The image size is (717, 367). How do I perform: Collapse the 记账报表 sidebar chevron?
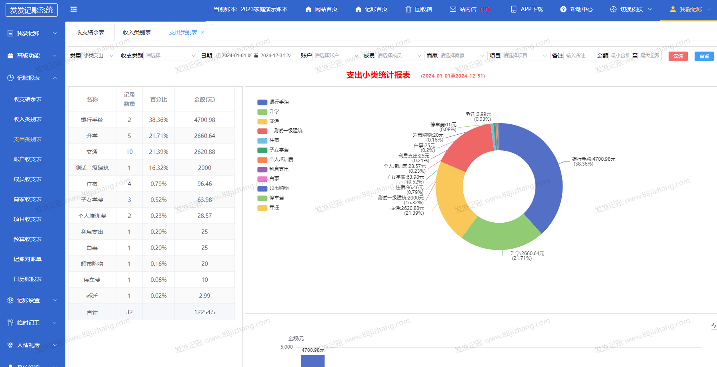point(55,78)
